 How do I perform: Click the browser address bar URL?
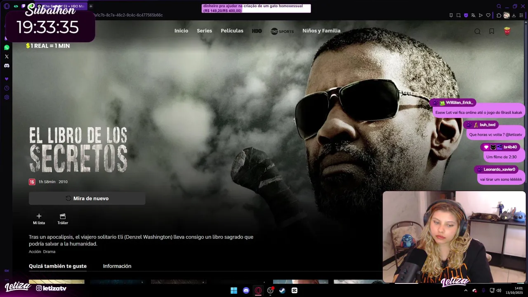128,15
